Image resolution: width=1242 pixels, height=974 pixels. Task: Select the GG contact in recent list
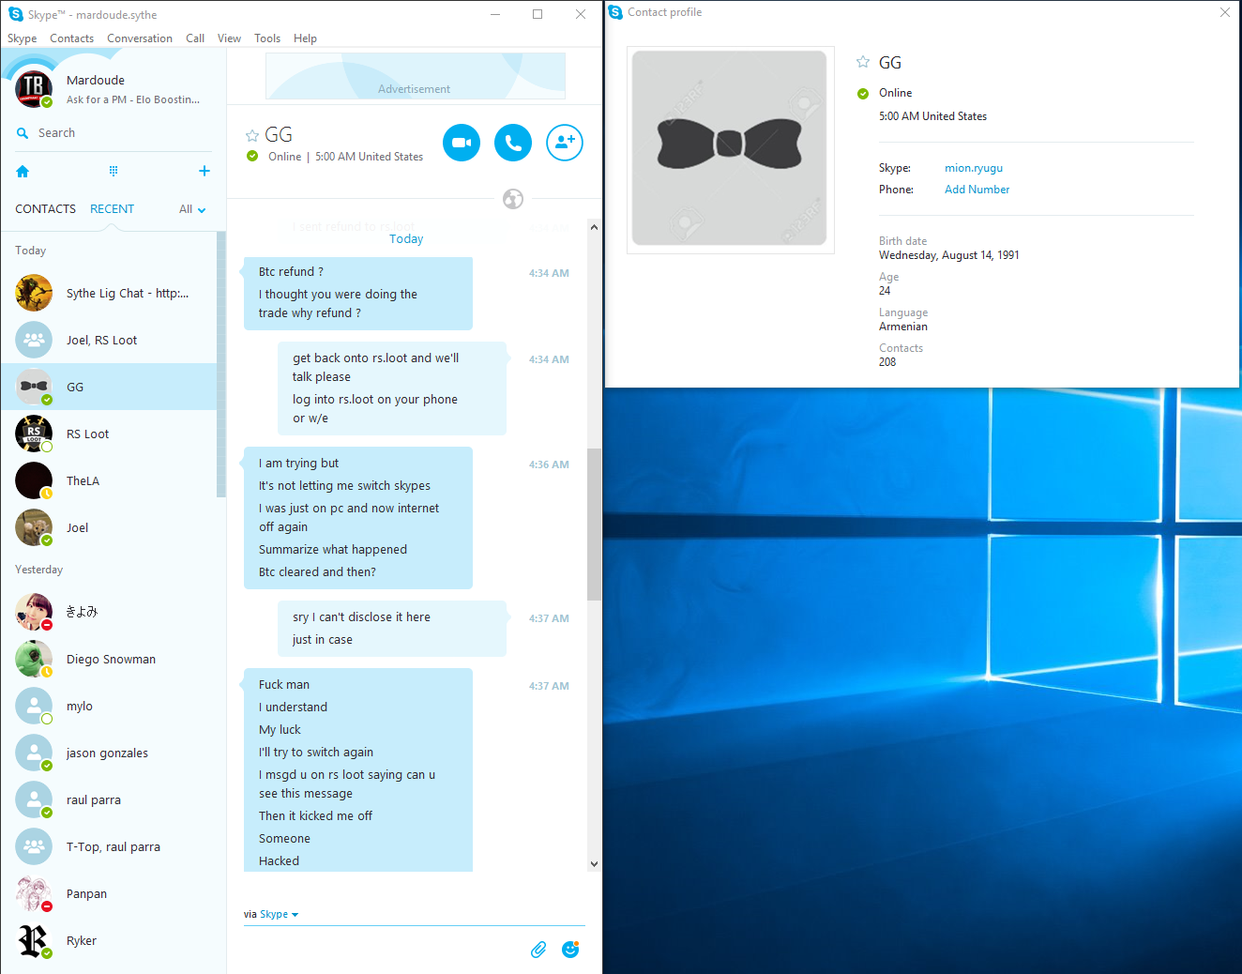point(109,387)
